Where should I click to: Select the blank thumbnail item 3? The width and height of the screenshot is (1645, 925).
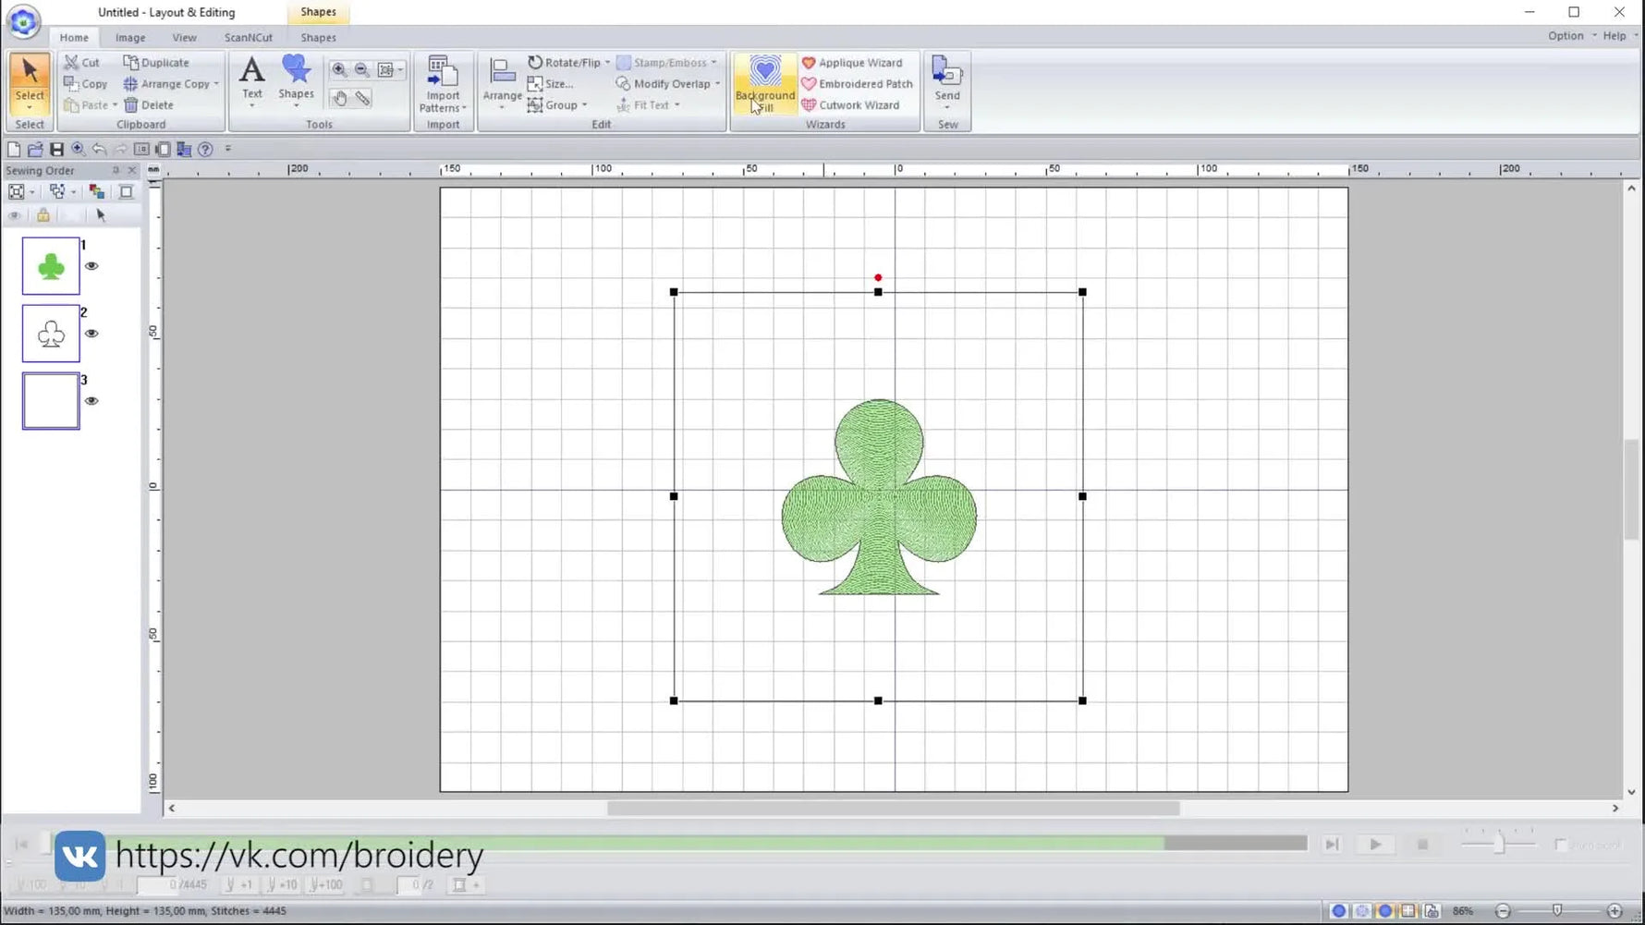[51, 401]
